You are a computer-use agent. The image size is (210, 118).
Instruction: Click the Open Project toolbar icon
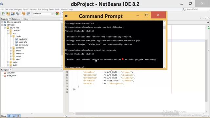point(13,14)
